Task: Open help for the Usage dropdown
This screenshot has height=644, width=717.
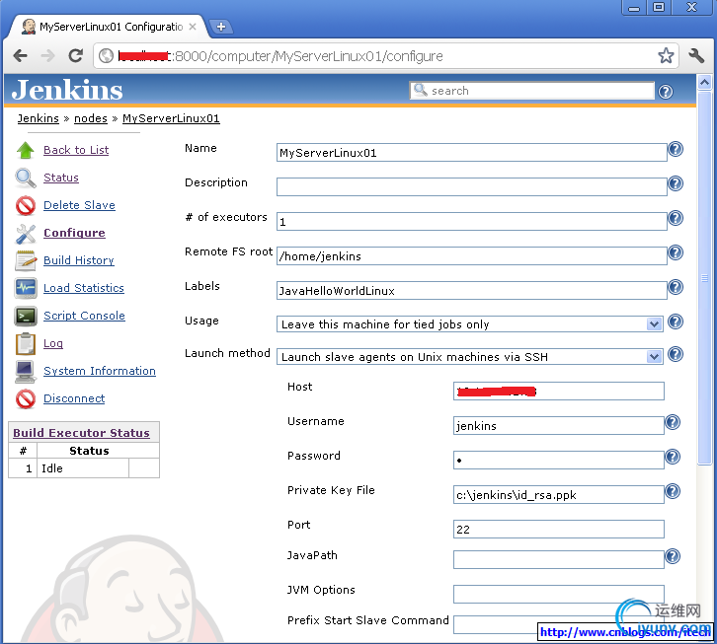Action: (x=676, y=322)
